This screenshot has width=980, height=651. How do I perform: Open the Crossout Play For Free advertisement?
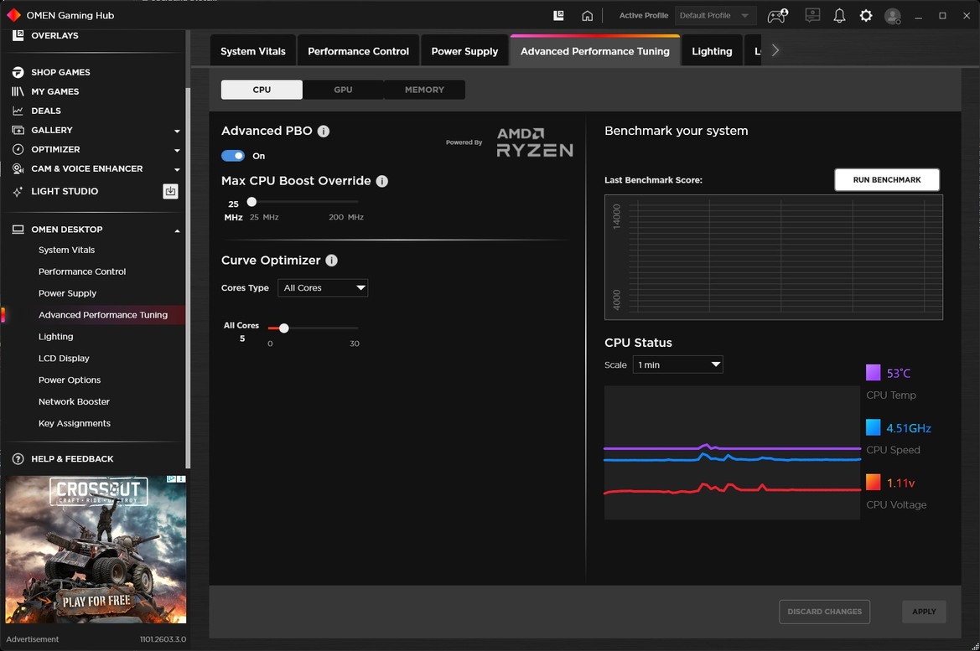click(x=96, y=549)
